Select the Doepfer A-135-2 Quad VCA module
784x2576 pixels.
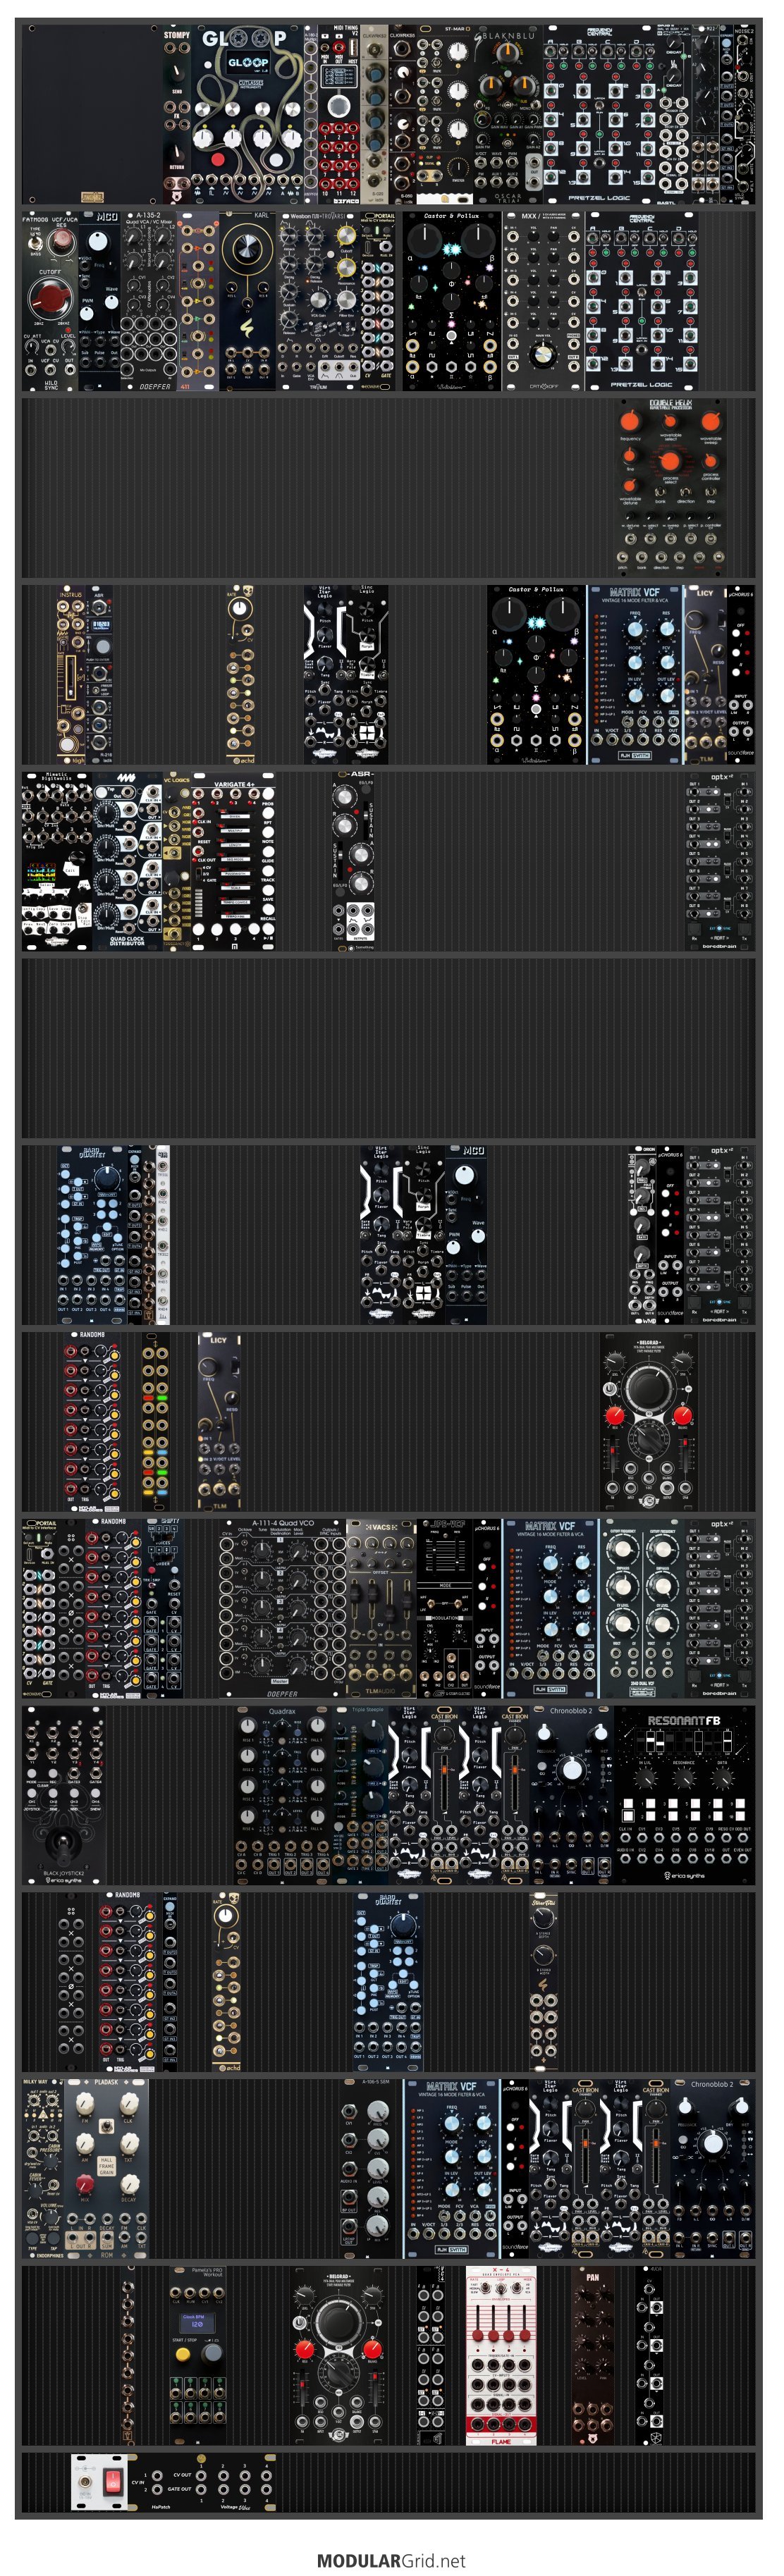coord(149,301)
